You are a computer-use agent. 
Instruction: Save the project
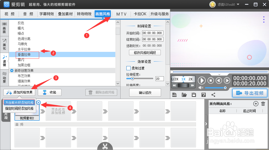click(x=194, y=95)
